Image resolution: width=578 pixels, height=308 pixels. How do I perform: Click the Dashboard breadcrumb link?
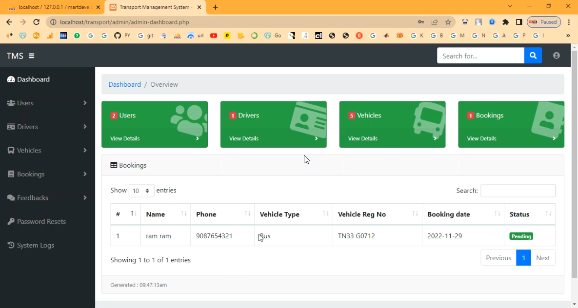(x=124, y=84)
